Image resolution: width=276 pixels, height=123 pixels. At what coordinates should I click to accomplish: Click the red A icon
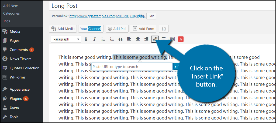(x=181, y=39)
